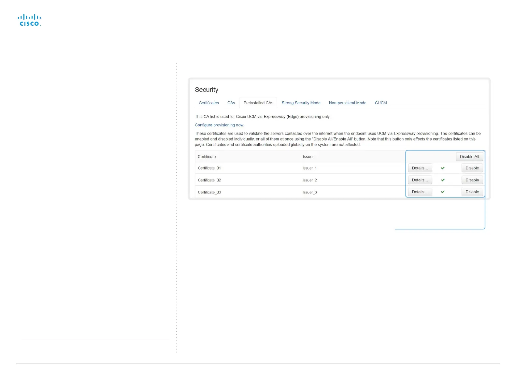This screenshot has width=516, height=388.
Task: Click the Security page heading
Action: click(207, 90)
